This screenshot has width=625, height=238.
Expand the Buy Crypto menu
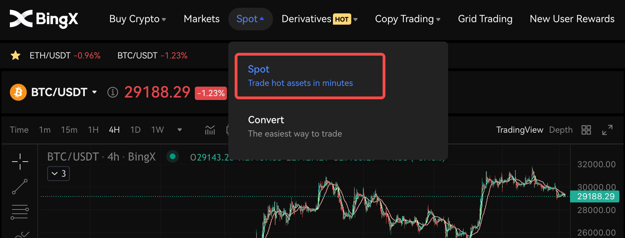point(137,19)
